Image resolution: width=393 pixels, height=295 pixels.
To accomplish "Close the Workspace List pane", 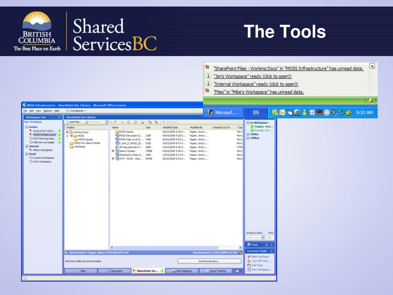I will [59, 117].
